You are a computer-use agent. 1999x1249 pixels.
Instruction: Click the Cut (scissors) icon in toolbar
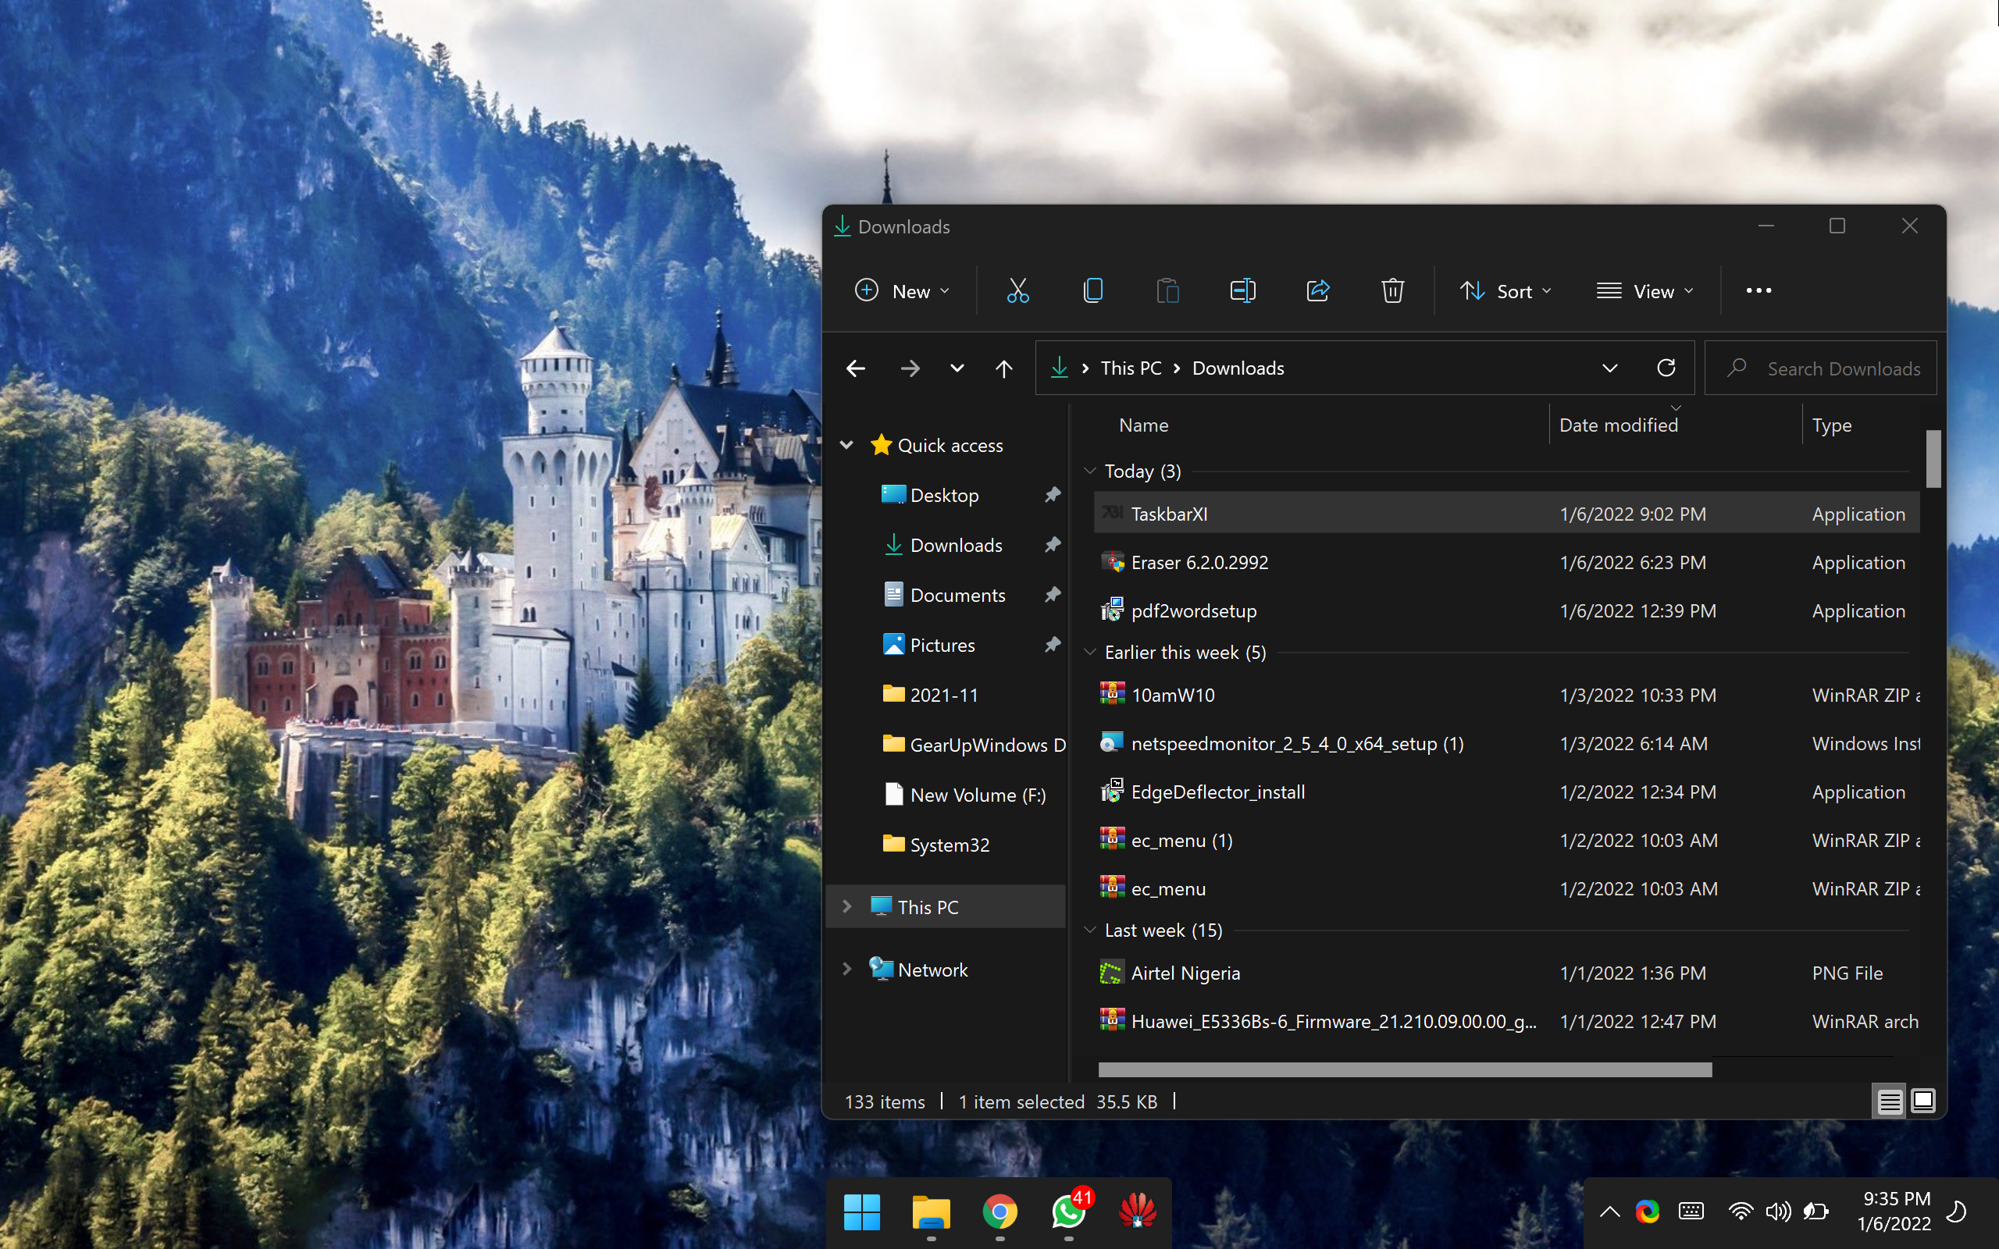point(1017,290)
